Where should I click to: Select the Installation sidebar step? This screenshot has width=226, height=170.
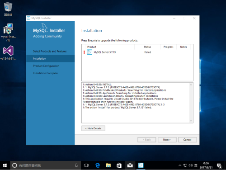click(x=50, y=58)
